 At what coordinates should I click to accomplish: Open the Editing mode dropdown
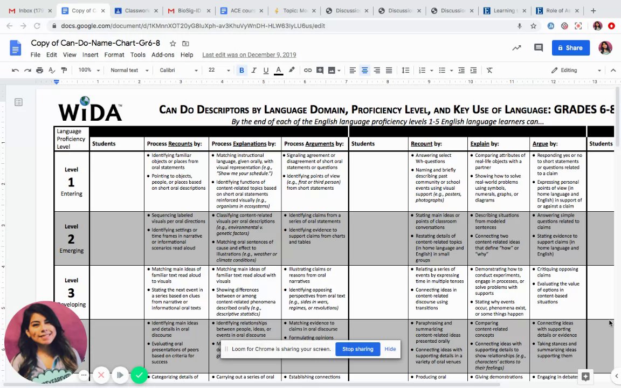click(576, 70)
